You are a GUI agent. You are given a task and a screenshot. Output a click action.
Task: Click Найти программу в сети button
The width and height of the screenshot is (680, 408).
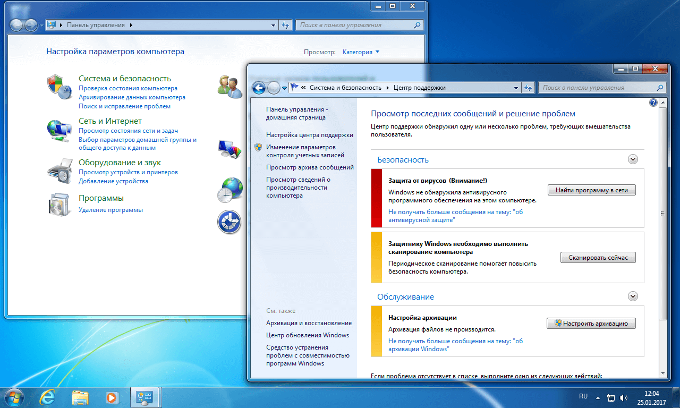tap(592, 190)
